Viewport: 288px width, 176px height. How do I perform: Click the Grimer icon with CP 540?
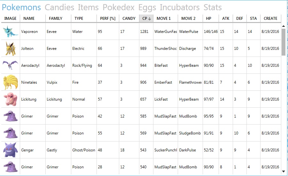(x=11, y=167)
